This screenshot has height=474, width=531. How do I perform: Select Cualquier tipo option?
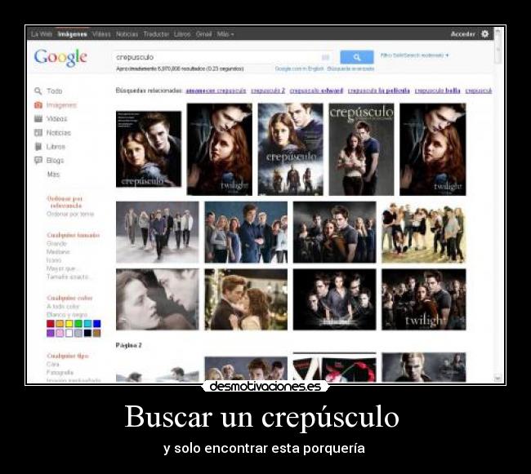[67, 356]
